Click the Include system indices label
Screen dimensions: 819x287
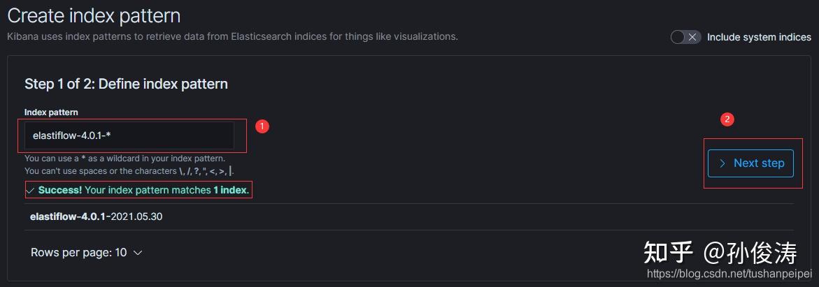point(759,37)
